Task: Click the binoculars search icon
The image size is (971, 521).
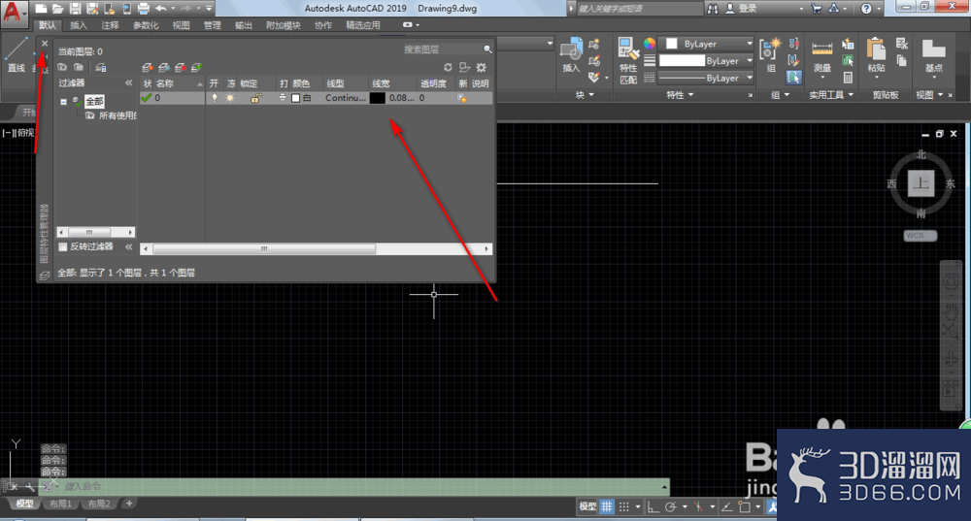Action: click(x=713, y=9)
